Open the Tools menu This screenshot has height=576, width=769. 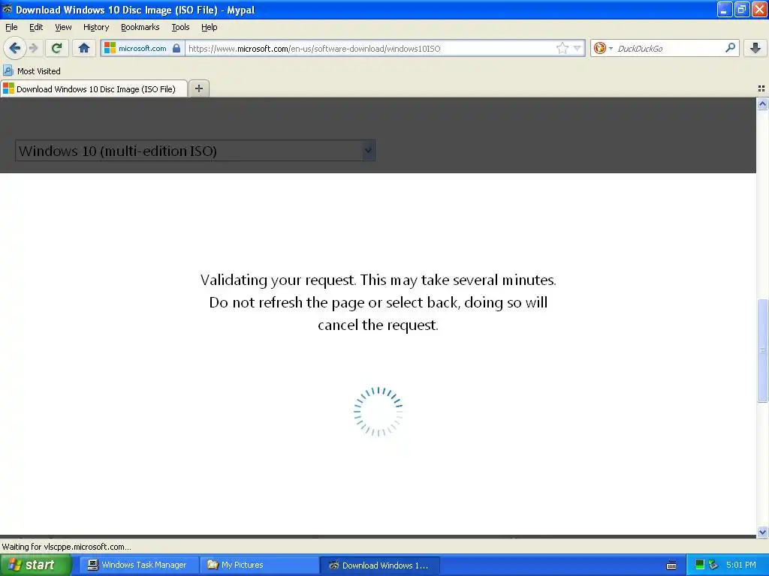coord(180,27)
